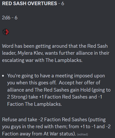Click the name "Mylera Klev" in the message

coord(31,53)
